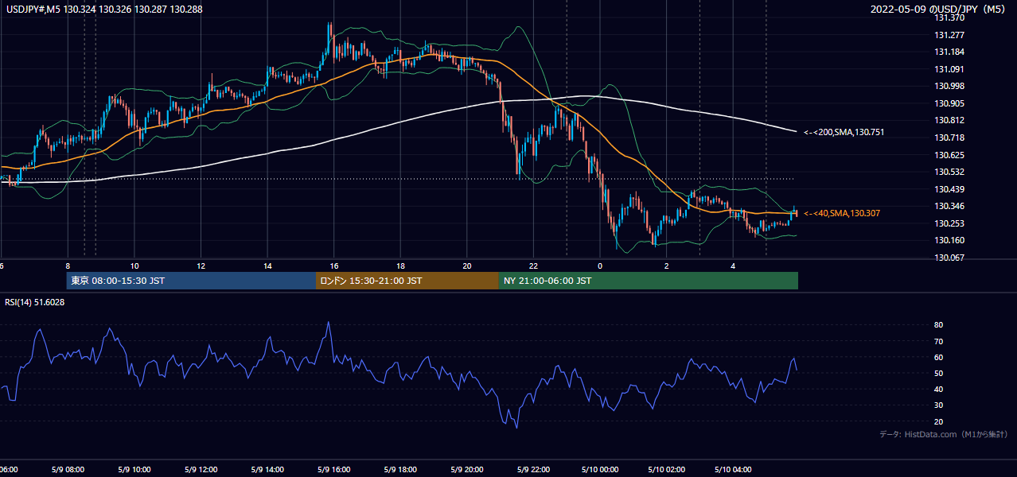Click price axis value 130.067
Viewport: 1017px width, 477px height.
[949, 258]
